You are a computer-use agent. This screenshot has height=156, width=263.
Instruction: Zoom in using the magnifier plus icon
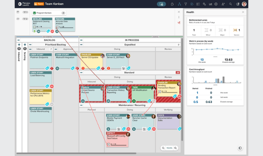(x=175, y=148)
